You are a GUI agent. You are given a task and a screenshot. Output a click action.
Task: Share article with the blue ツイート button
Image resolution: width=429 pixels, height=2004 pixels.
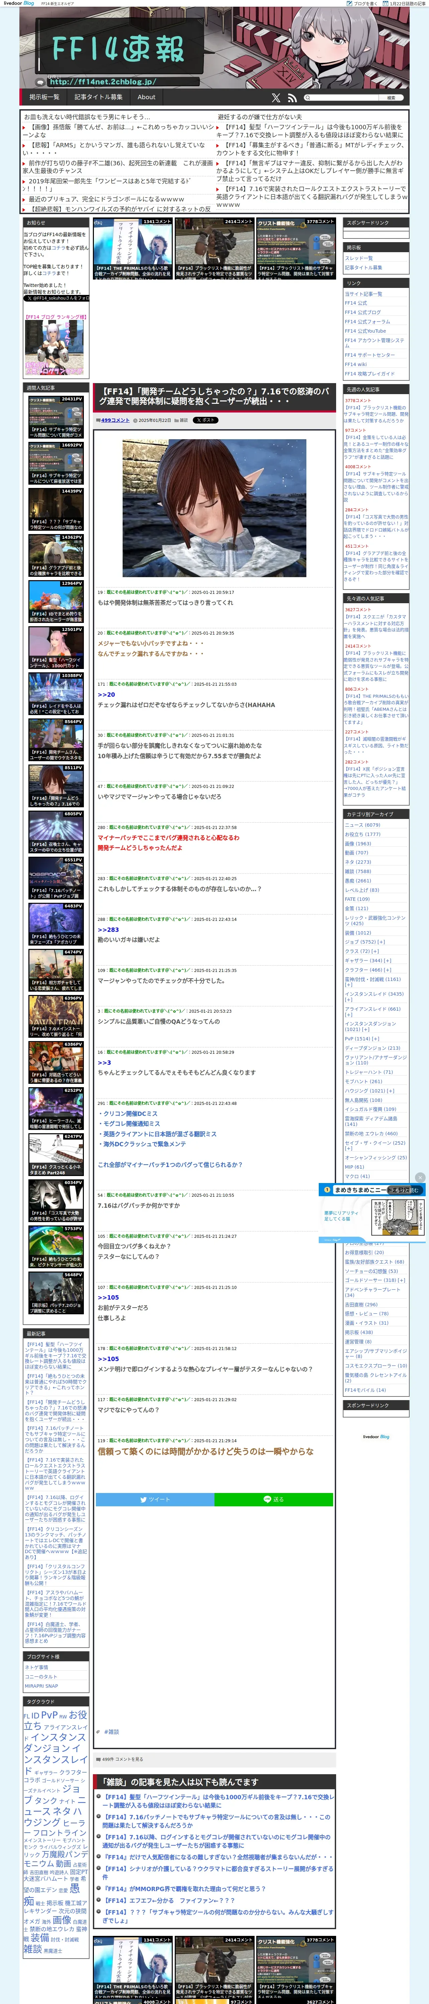coord(155,1499)
